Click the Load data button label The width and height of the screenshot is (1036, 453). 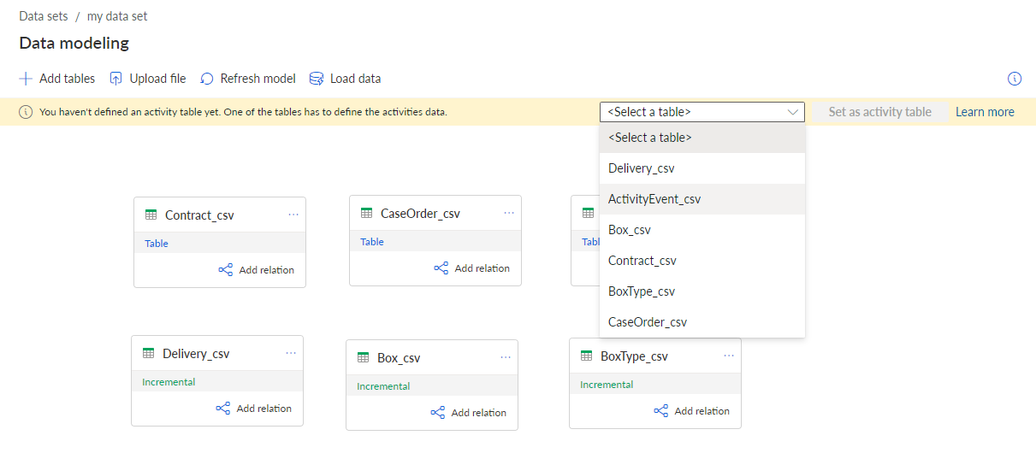[356, 79]
